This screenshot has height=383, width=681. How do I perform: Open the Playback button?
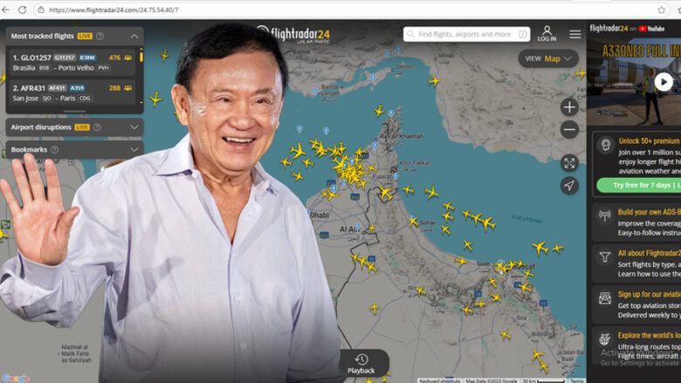pos(361,364)
